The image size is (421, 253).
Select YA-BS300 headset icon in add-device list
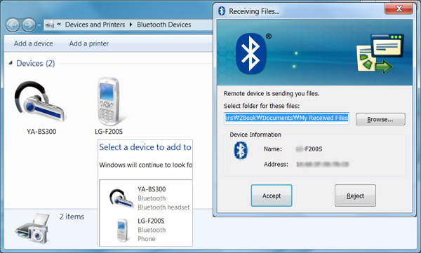(121, 199)
